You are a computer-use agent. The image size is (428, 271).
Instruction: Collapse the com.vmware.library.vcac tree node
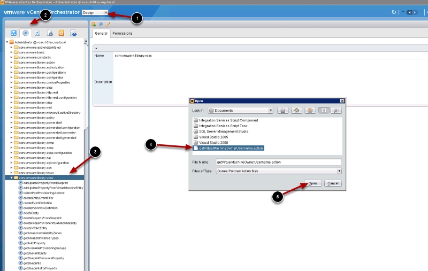[11, 177]
